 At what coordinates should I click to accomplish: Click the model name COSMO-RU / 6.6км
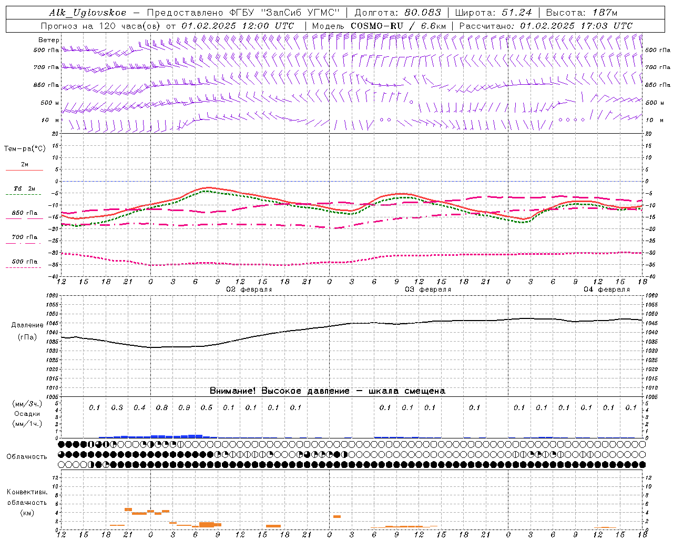pos(398,26)
